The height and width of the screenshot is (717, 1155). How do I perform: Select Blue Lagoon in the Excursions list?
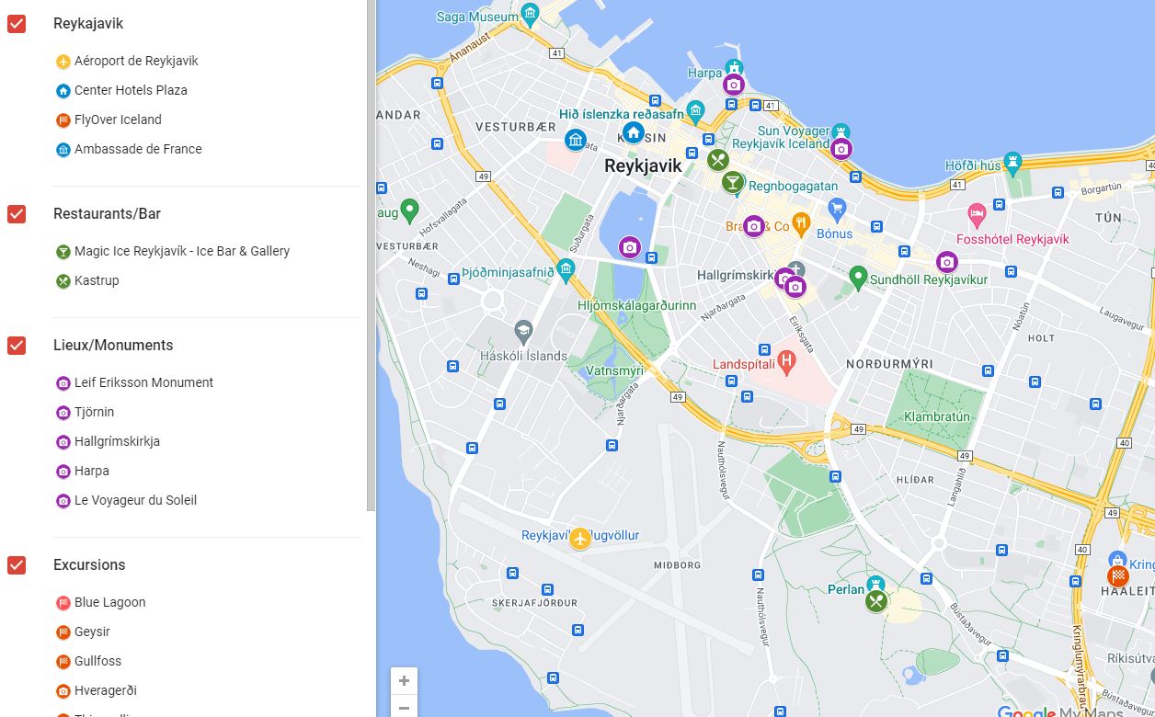coord(109,603)
